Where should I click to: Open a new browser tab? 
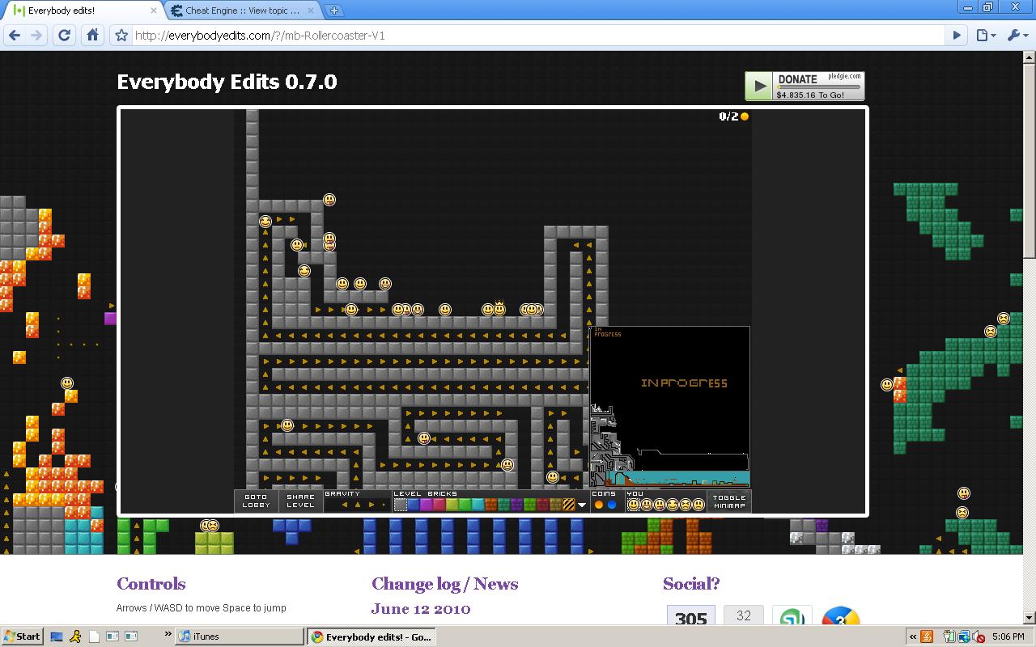[x=333, y=11]
